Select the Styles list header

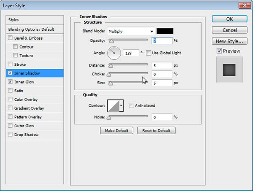35,20
